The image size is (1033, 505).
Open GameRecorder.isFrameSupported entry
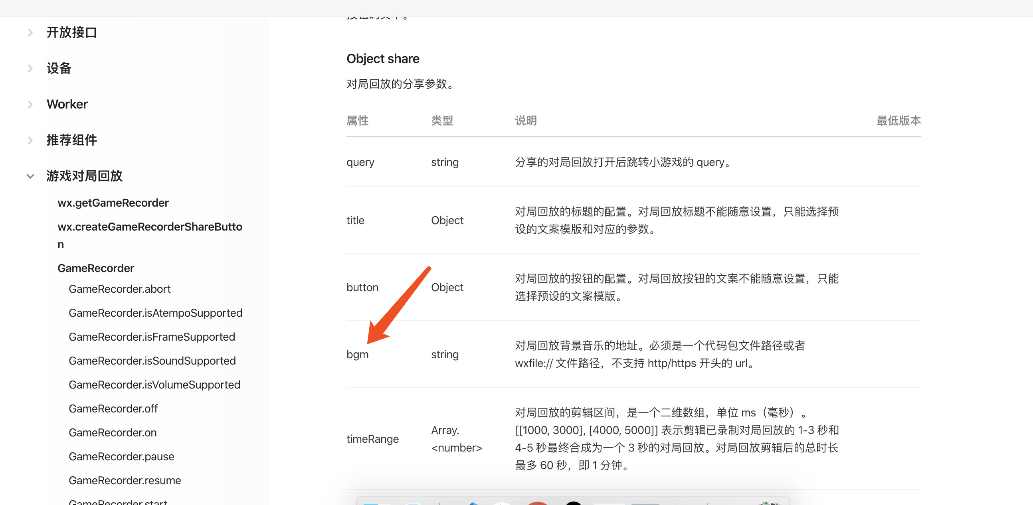(152, 337)
